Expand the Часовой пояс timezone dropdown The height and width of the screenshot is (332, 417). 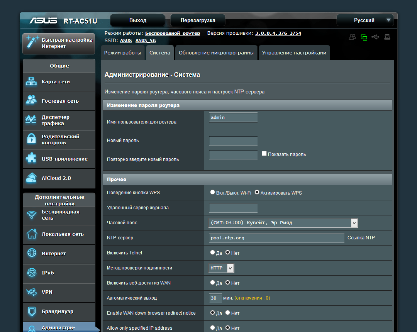pyautogui.click(x=283, y=223)
